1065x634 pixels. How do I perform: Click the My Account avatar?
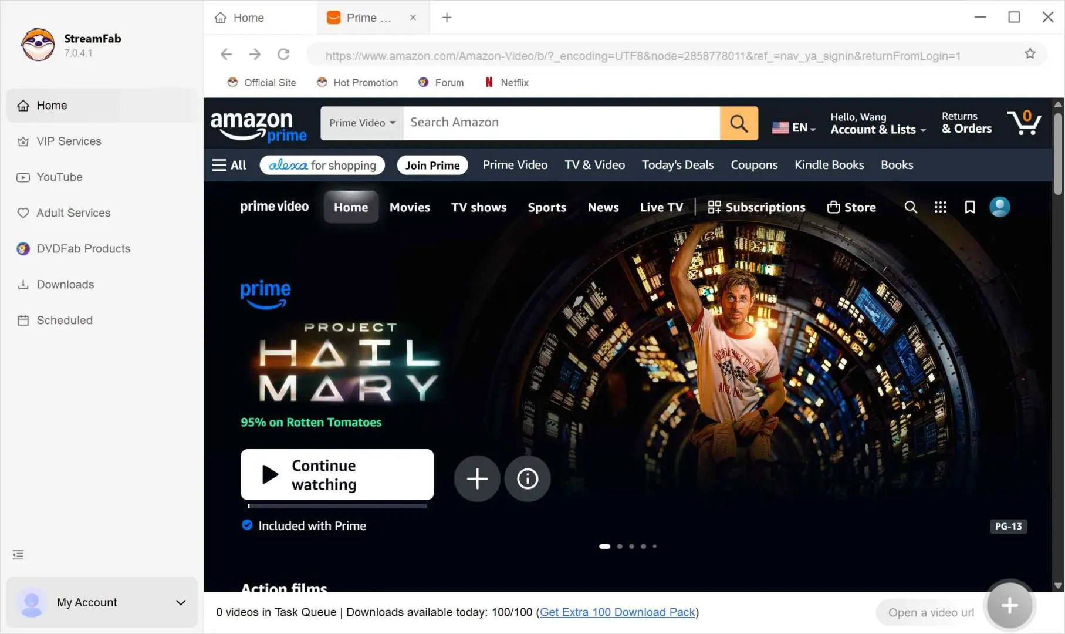tap(32, 602)
